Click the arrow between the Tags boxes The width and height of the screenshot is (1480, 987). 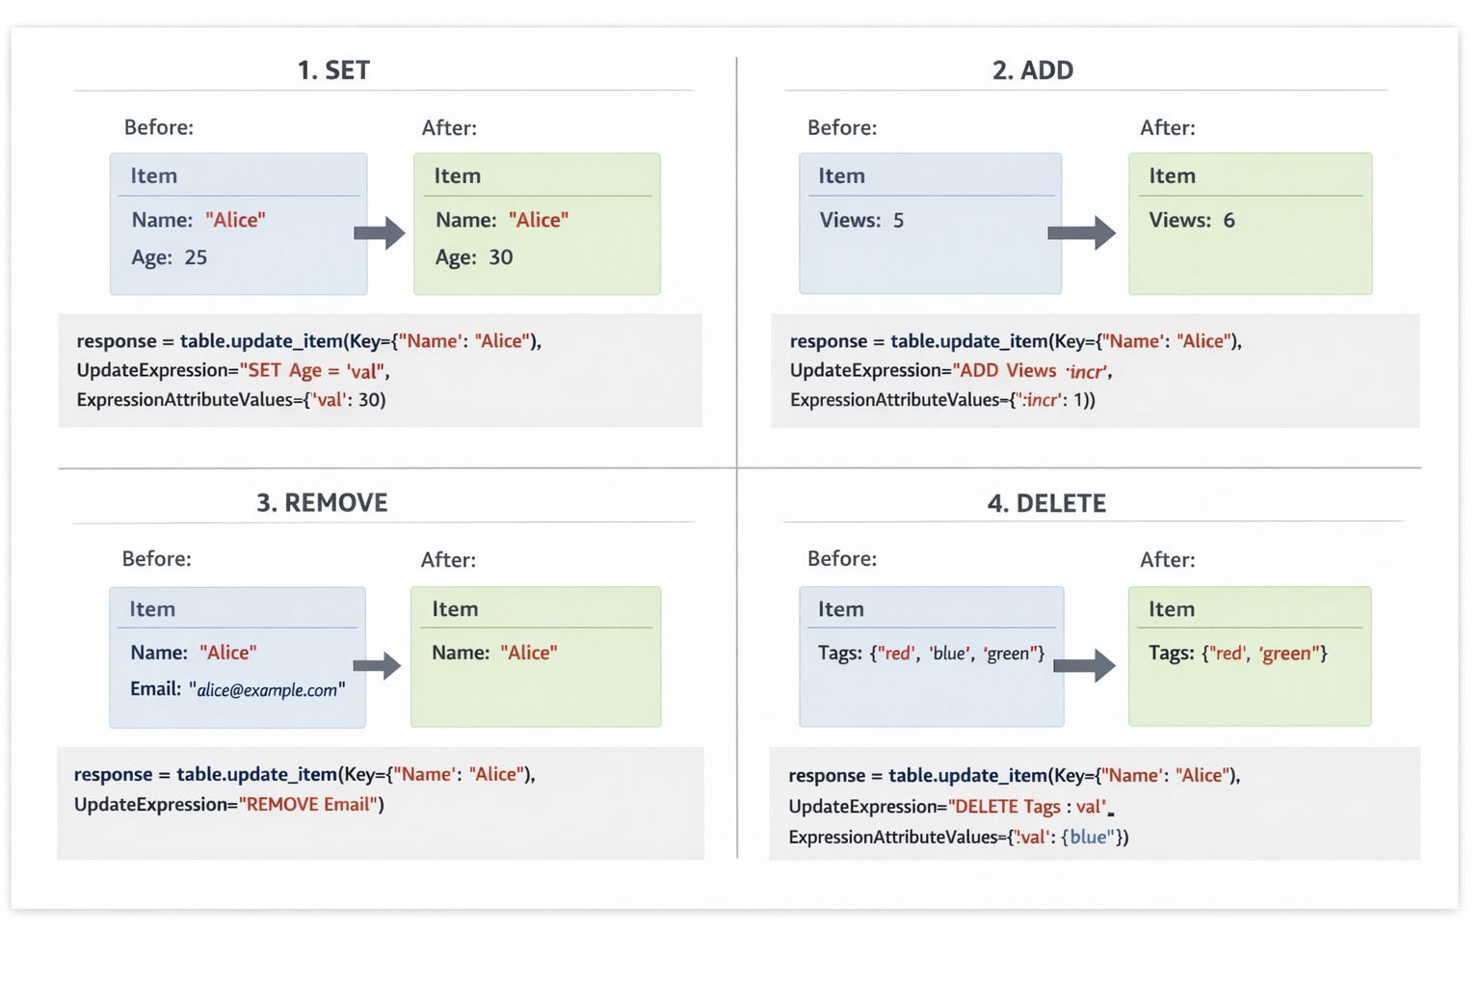pos(1084,665)
